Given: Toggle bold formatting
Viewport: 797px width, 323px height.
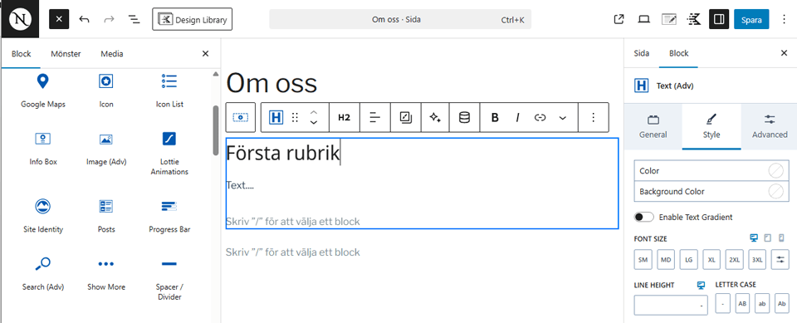Looking at the screenshot, I should 495,118.
